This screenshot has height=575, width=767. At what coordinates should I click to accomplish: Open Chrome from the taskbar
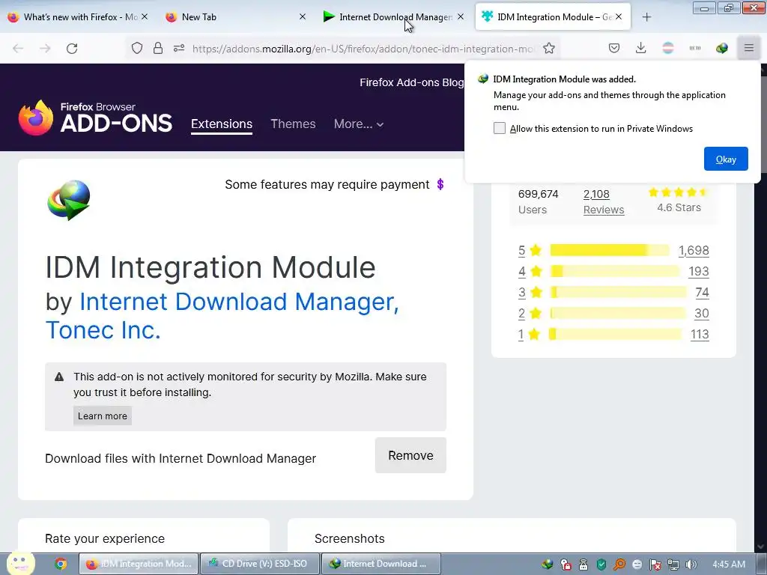[x=61, y=564]
